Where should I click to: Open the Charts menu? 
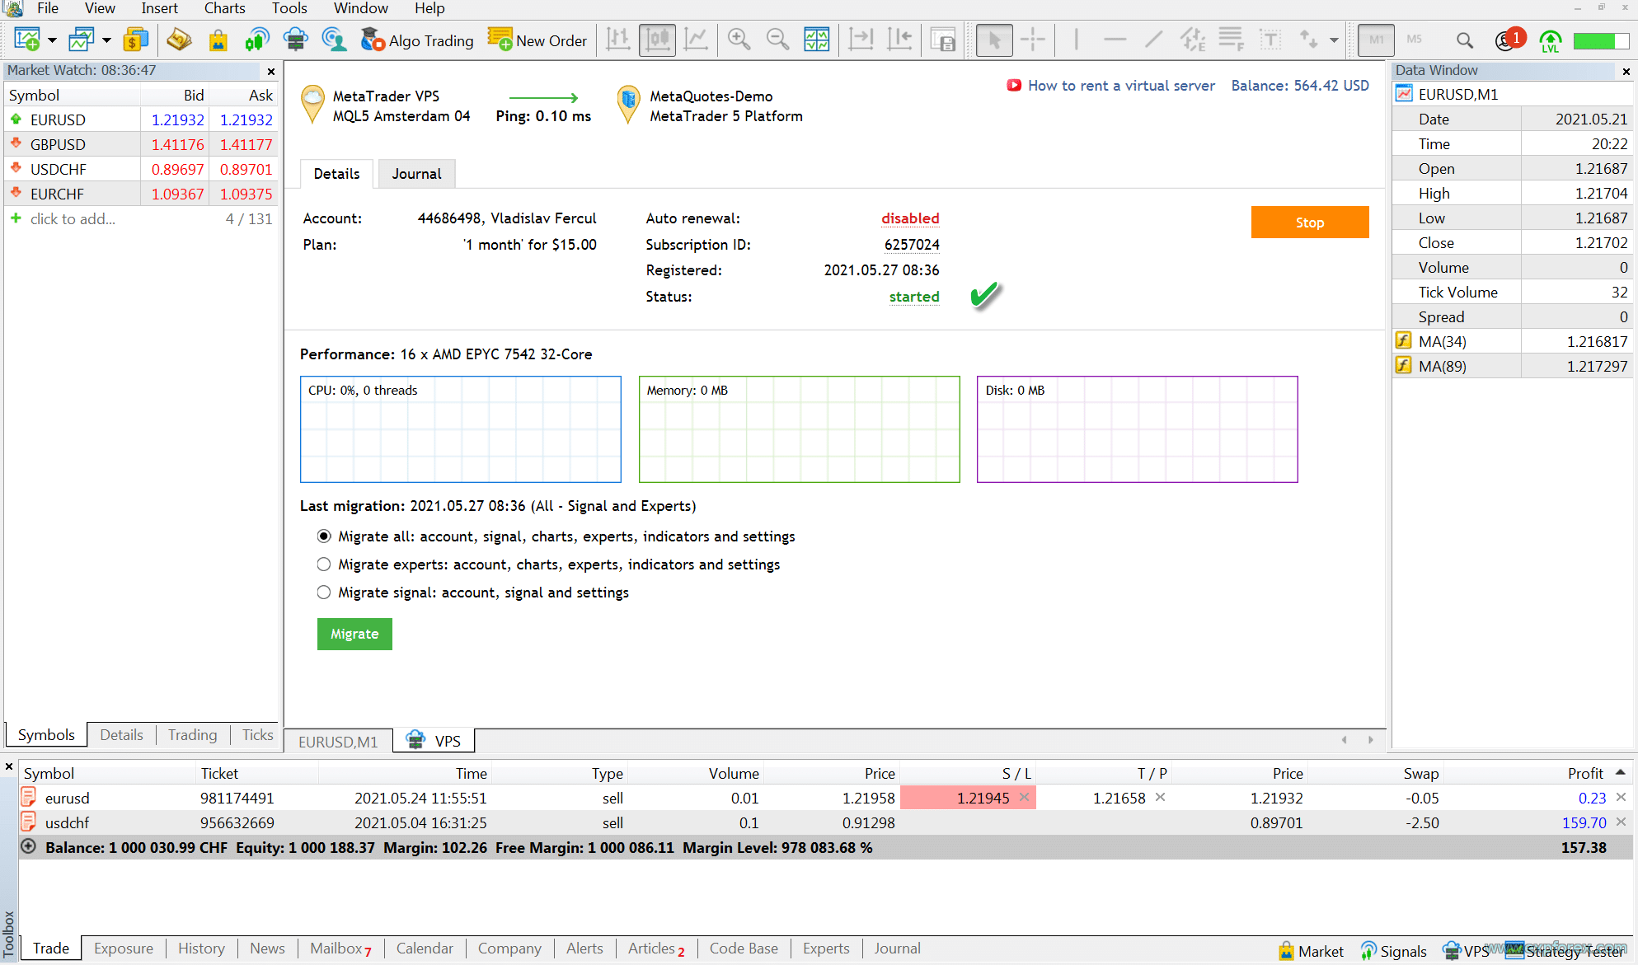[x=224, y=8]
